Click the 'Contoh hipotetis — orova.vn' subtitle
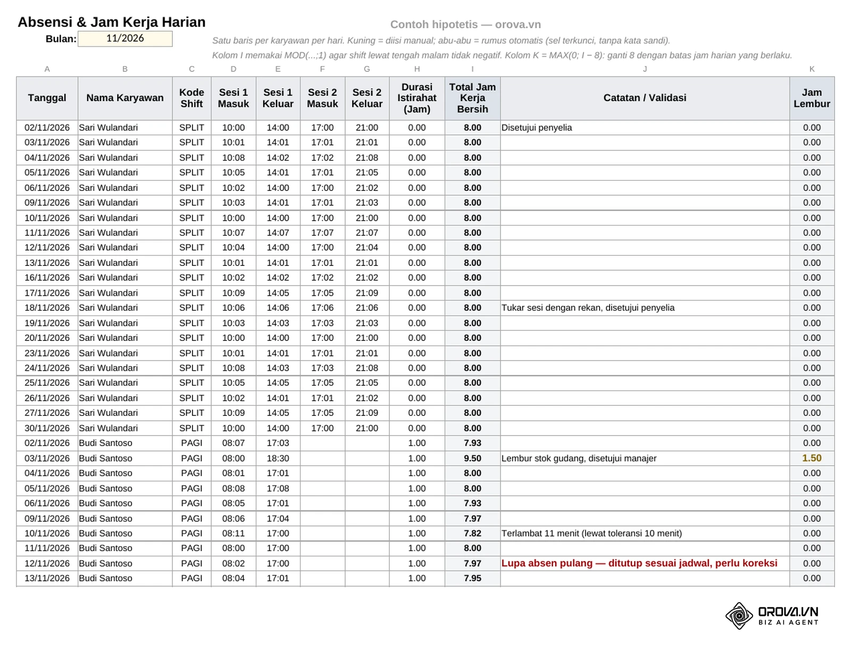 [465, 24]
